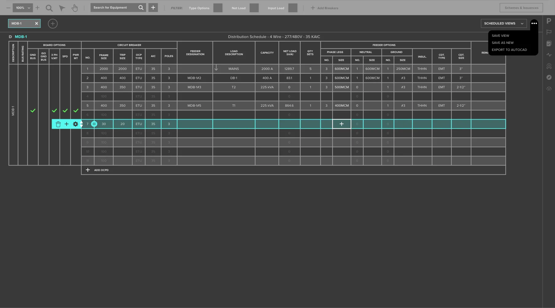Click net load value 864.6
555x308 pixels.
(x=289, y=106)
